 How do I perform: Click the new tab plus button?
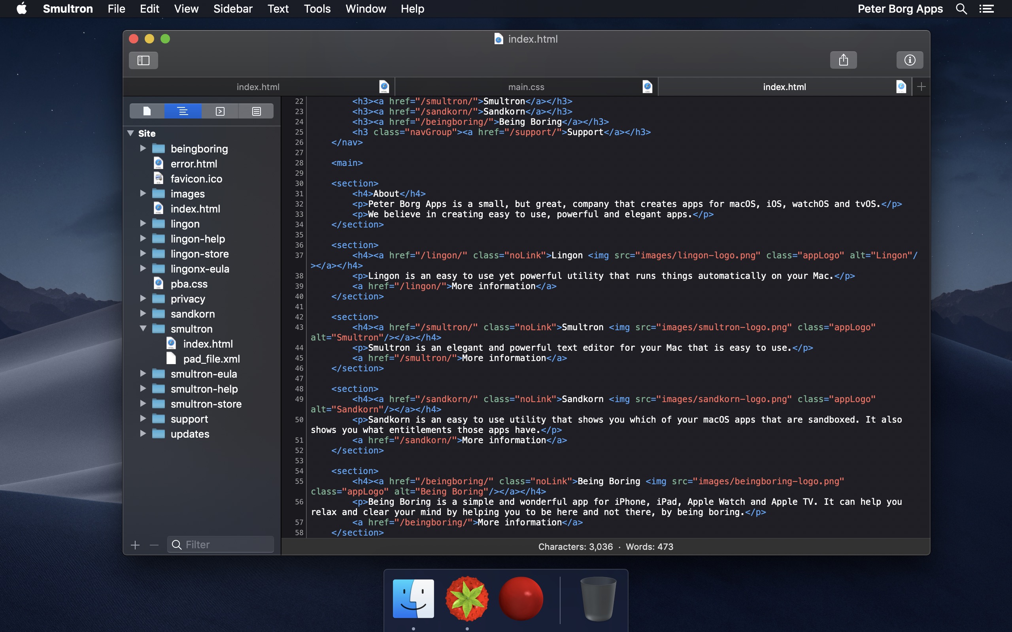(921, 87)
